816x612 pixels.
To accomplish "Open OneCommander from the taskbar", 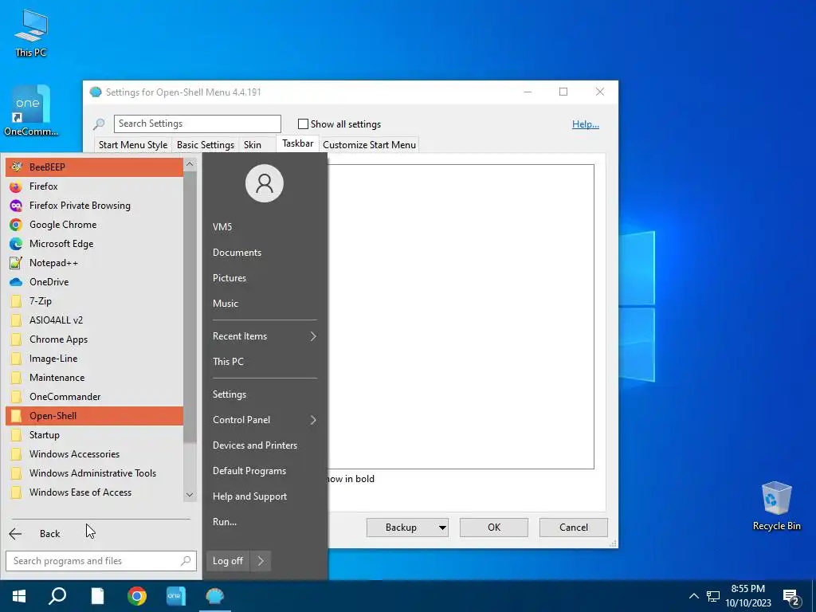I will (x=176, y=596).
